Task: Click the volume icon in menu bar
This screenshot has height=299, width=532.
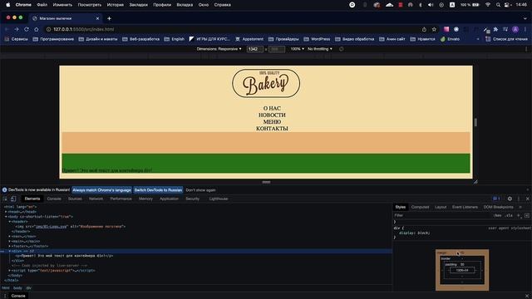Action: pyautogui.click(x=431, y=5)
